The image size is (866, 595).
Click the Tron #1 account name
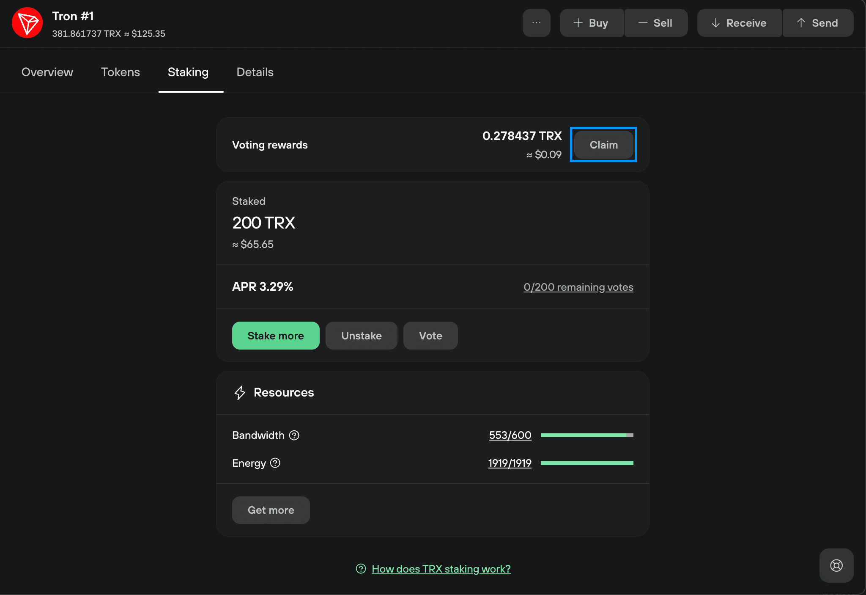pos(73,16)
